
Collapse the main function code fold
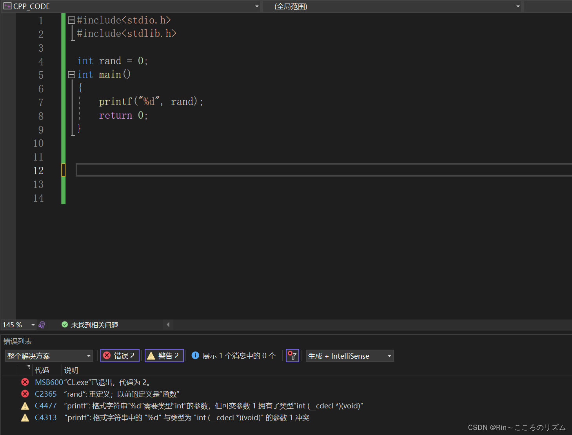click(x=71, y=74)
